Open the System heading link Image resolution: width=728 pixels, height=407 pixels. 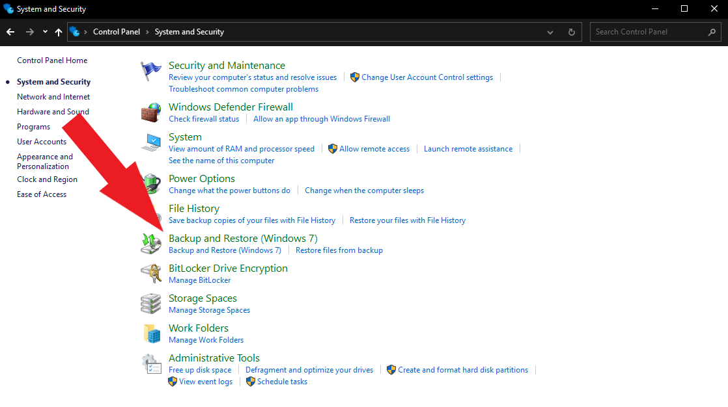click(x=185, y=137)
